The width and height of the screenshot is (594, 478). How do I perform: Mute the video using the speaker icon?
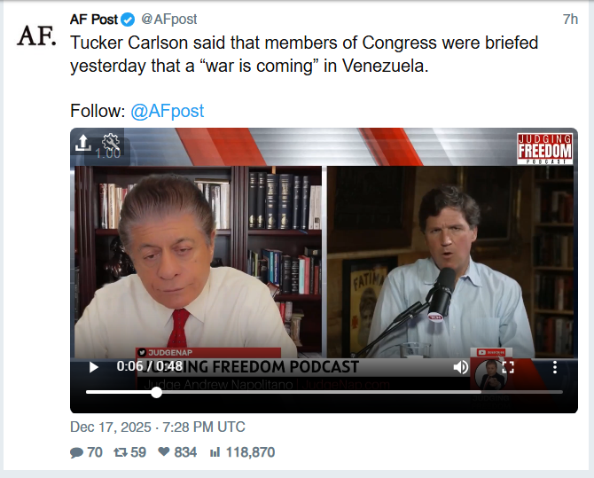(461, 367)
